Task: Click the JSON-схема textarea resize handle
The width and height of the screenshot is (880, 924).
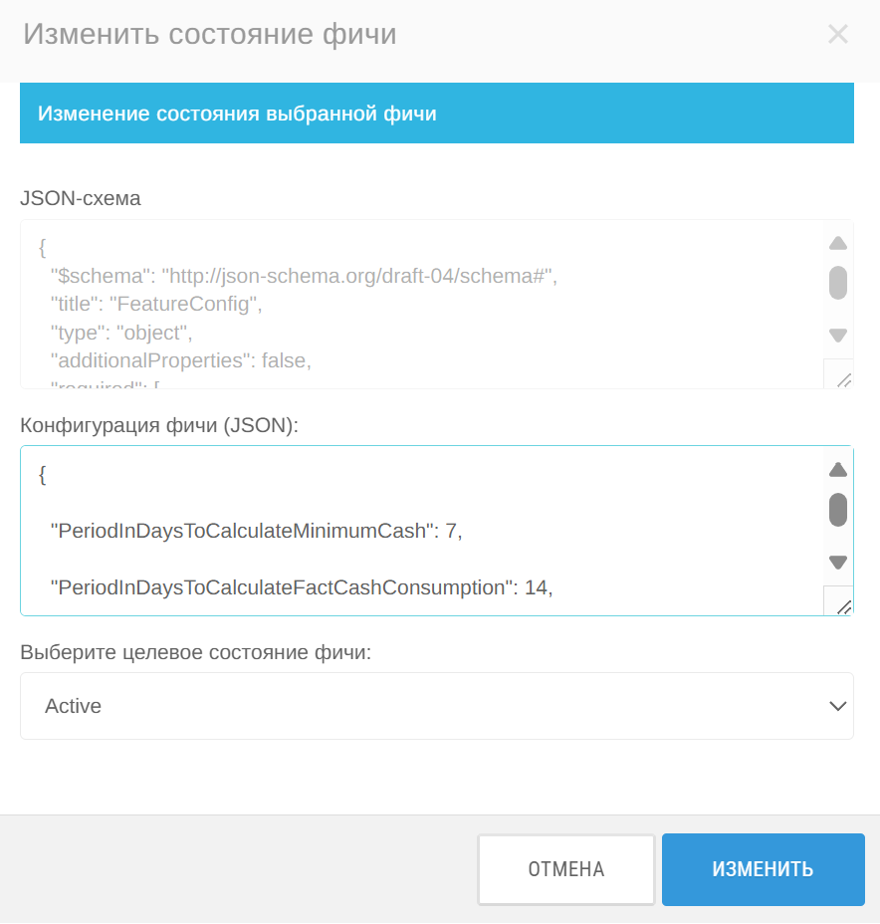Action: click(843, 380)
